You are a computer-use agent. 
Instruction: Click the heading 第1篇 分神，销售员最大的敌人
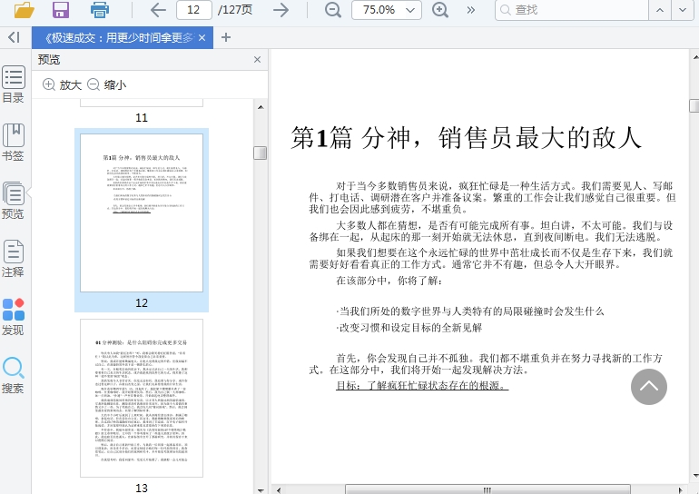[x=467, y=137]
